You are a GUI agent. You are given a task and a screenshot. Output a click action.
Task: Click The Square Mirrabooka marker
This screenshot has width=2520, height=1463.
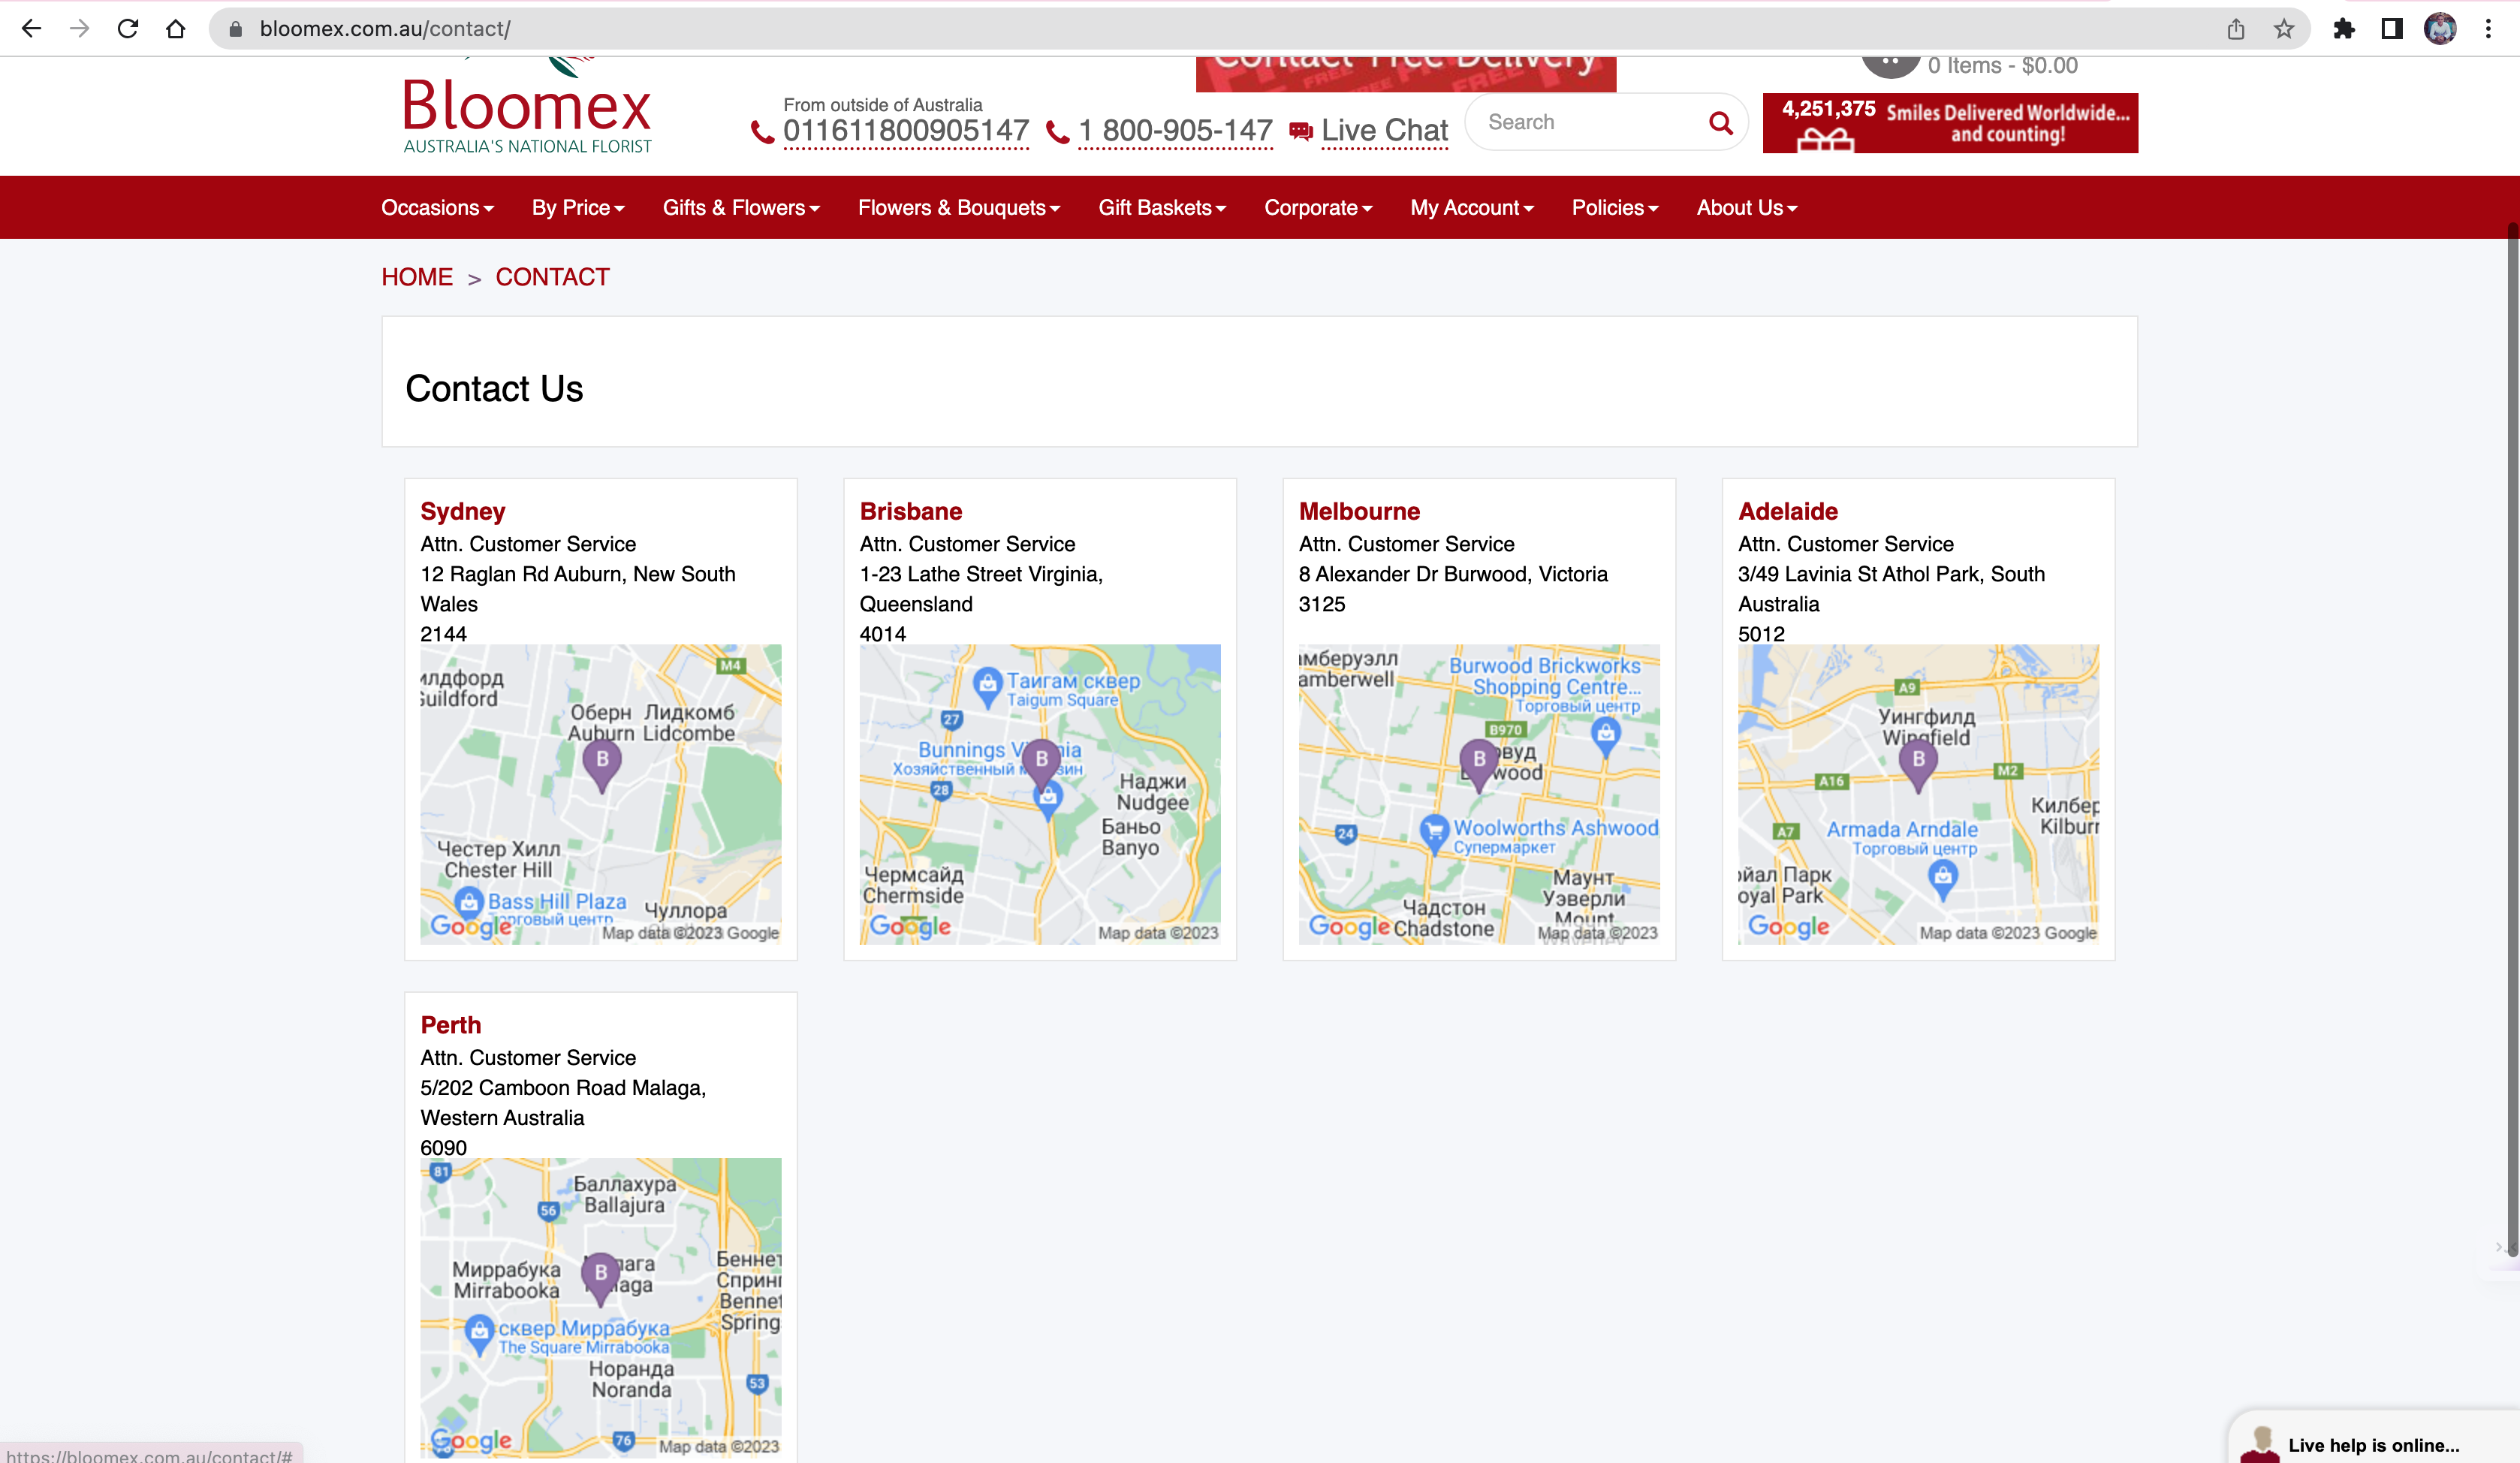480,1334
